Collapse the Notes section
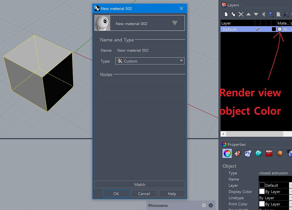The height and width of the screenshot is (210, 292). [x=97, y=74]
